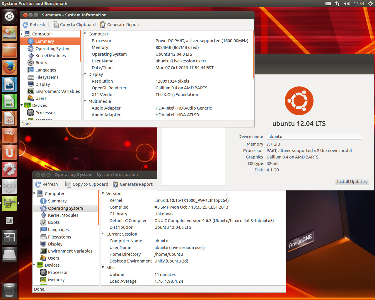Open System Settings gear launcher icon
The image size is (375, 300).
pos(9,186)
